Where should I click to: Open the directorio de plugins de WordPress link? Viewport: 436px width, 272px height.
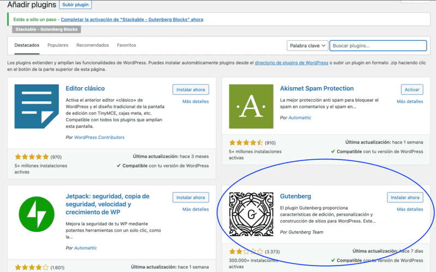tap(291, 63)
